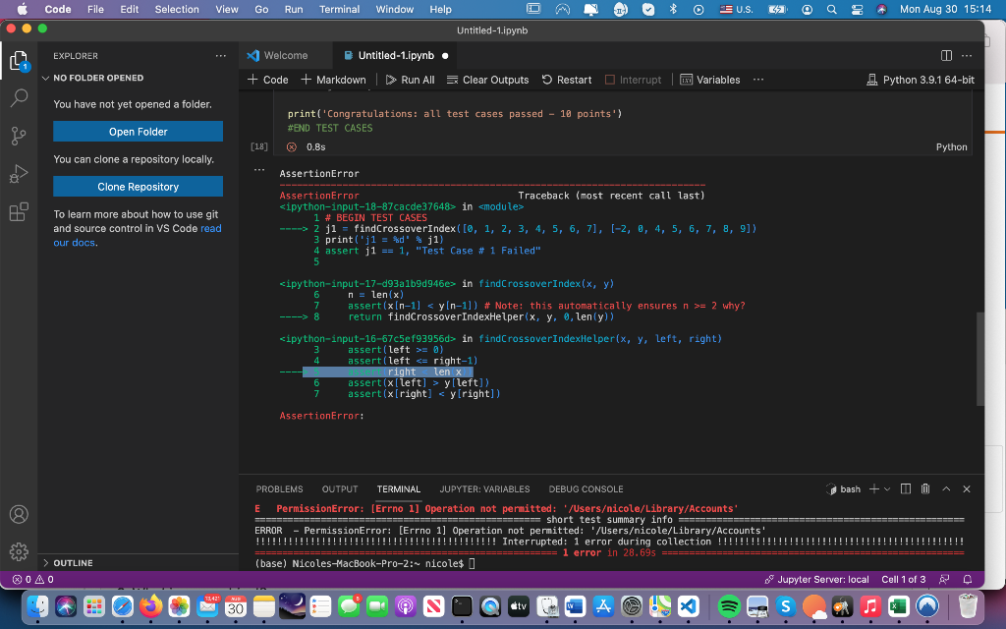Switch to the Debug Console tab
This screenshot has width=1006, height=629.
(x=586, y=489)
